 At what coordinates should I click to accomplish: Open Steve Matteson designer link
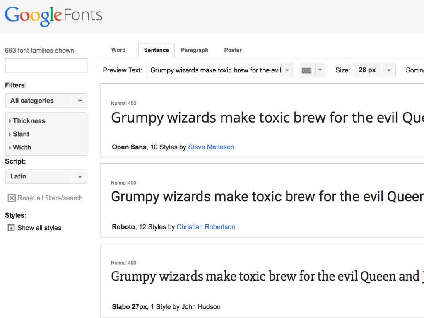pyautogui.click(x=211, y=147)
